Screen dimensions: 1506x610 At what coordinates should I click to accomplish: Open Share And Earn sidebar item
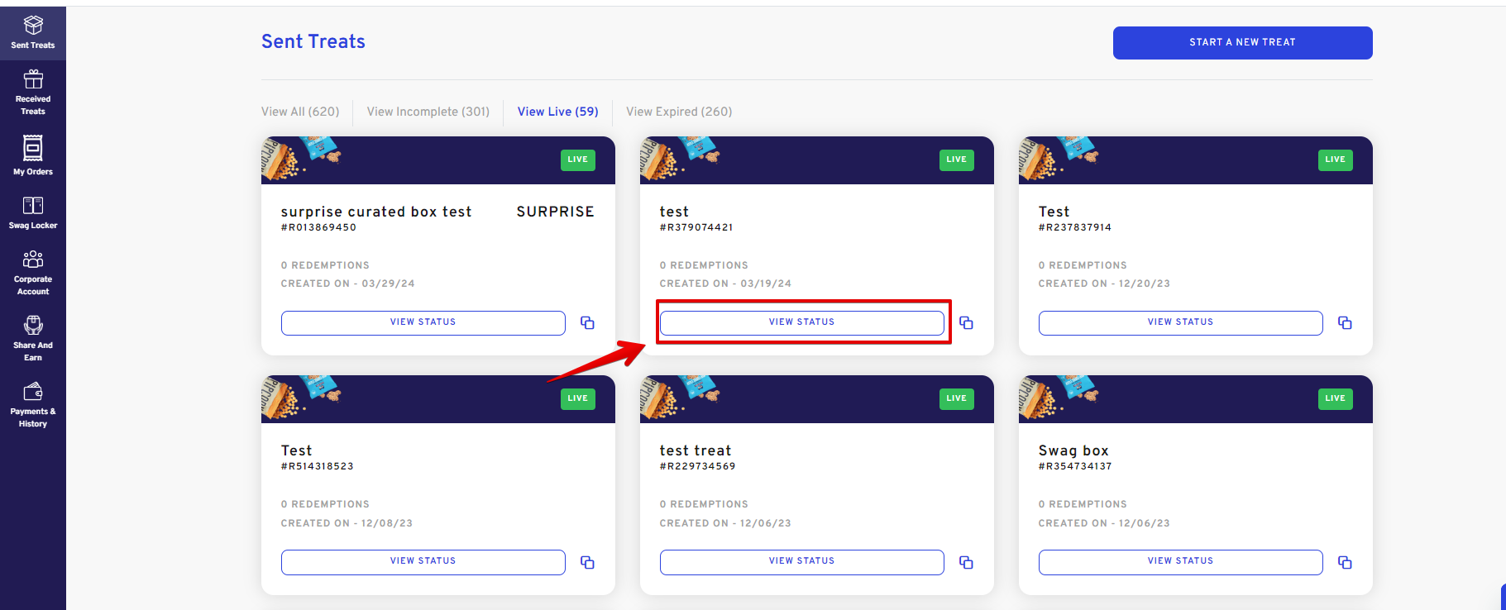coord(33,338)
